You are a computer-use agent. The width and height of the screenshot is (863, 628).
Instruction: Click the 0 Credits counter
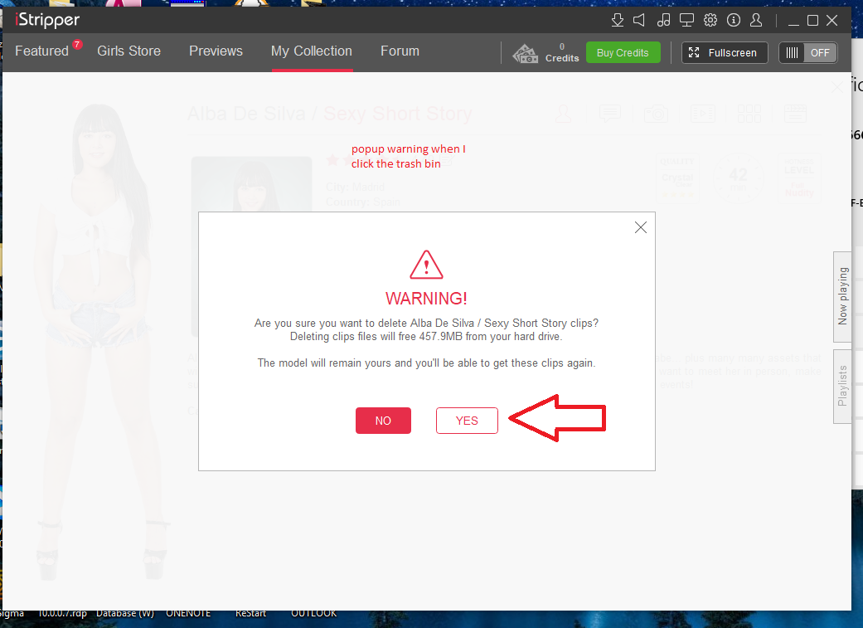point(562,53)
